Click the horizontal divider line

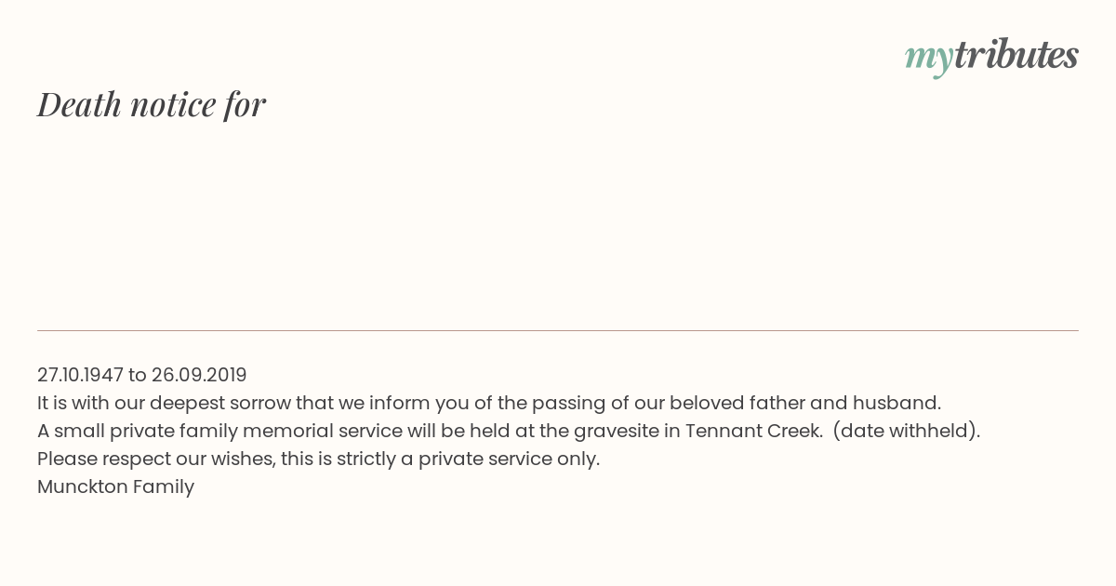[558, 330]
